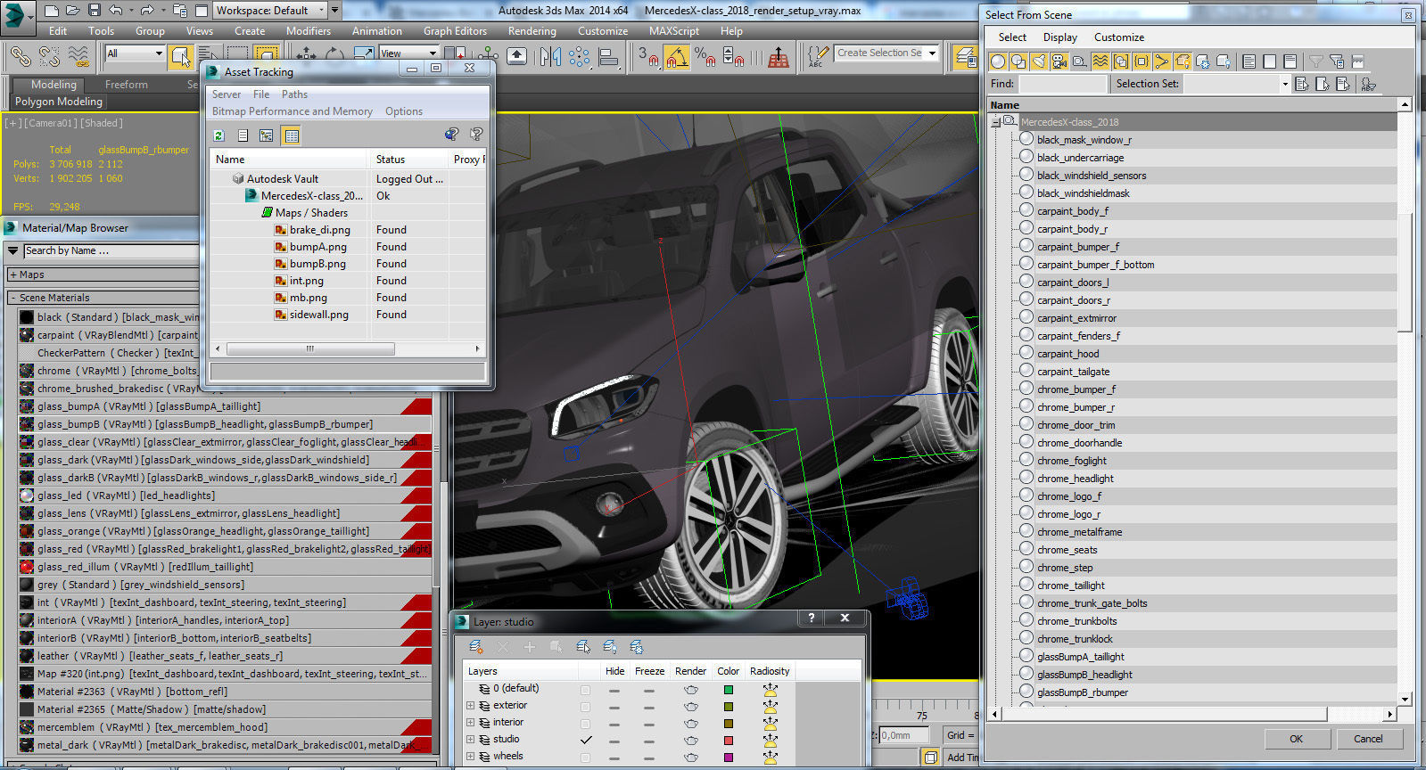1426x770 pixels.
Task: Toggle the Angle Snap icon
Action: 676,57
